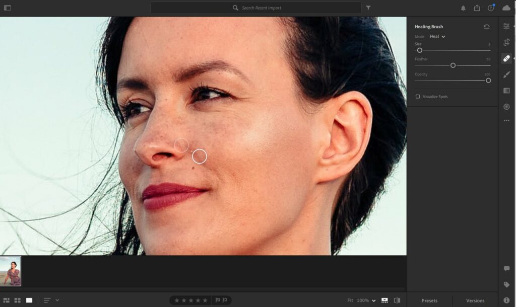This screenshot has height=307, width=516.
Task: Click the share/export icon
Action: click(x=477, y=8)
